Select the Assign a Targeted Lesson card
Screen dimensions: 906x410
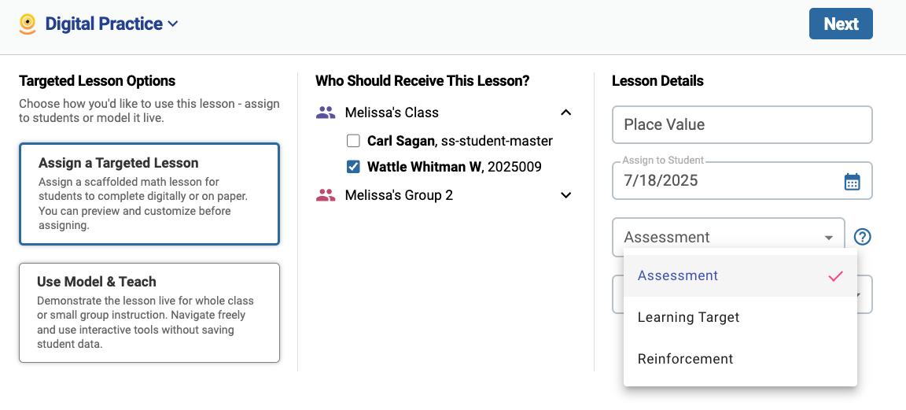point(149,194)
